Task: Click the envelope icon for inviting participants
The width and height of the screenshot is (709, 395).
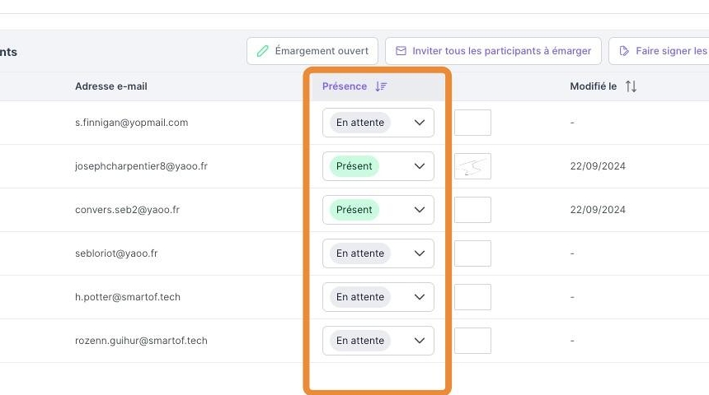Action: point(401,51)
